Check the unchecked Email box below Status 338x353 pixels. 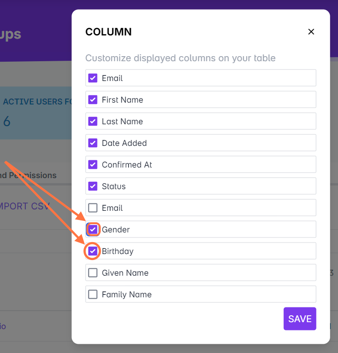point(93,208)
